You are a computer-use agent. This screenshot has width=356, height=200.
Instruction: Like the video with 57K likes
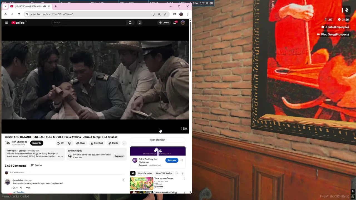point(61,143)
